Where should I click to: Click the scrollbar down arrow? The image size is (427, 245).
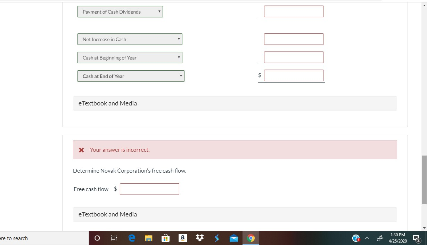click(424, 228)
